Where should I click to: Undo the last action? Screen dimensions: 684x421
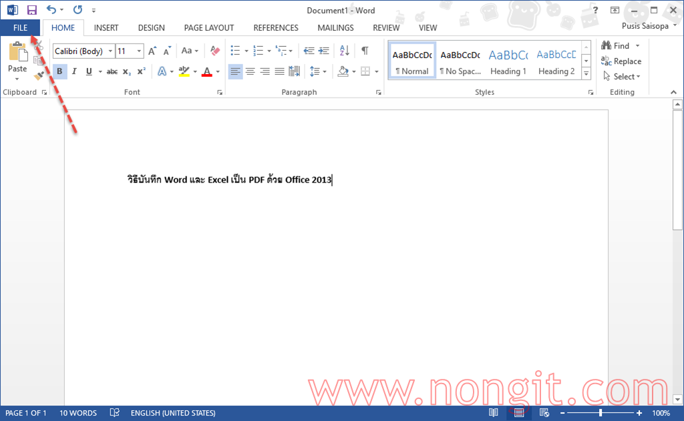[x=51, y=9]
